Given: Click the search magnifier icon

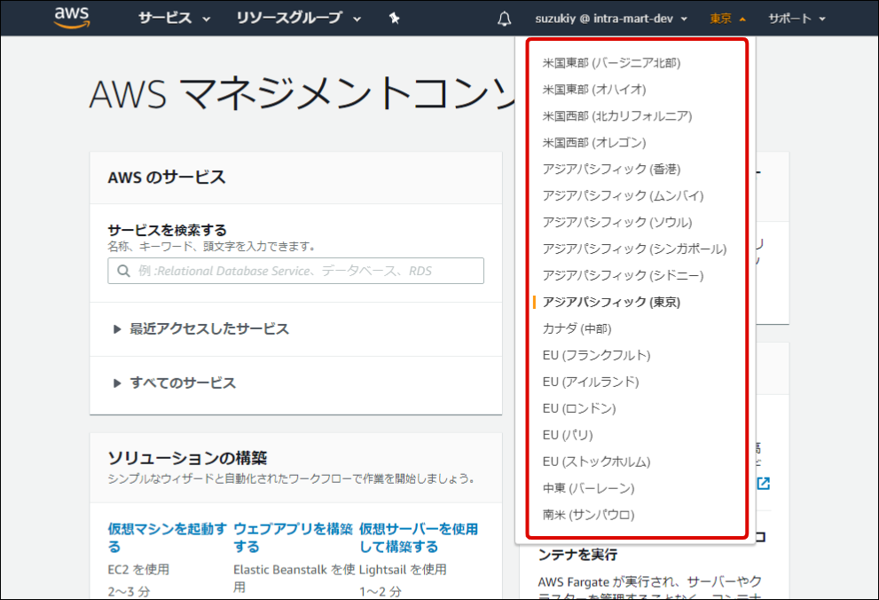Looking at the screenshot, I should point(122,271).
